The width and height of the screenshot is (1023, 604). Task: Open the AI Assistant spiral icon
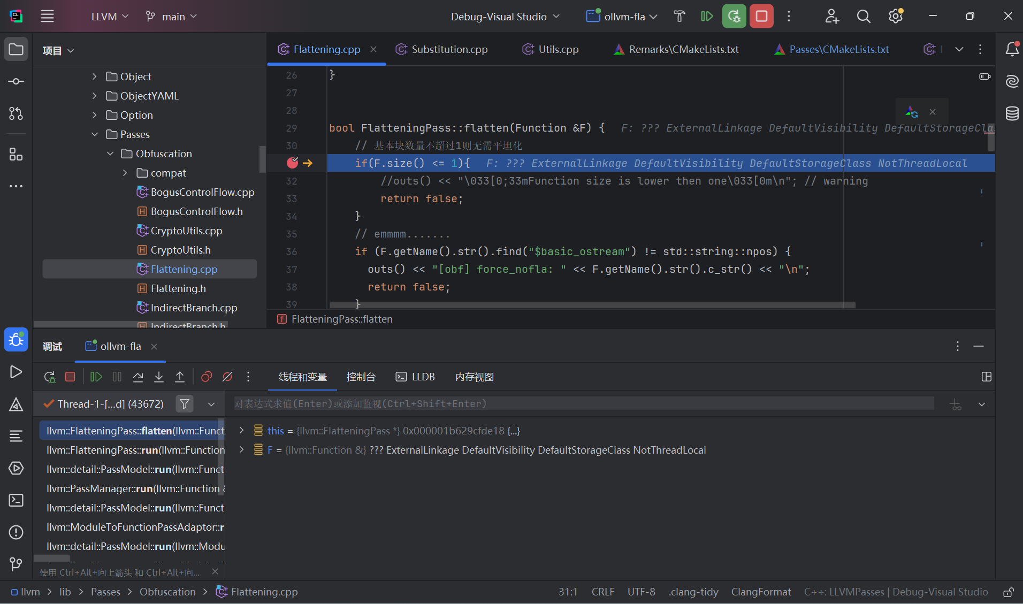pos(1012,81)
